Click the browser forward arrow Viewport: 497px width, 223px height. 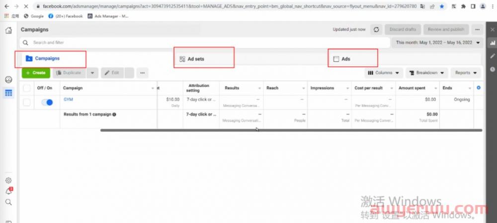[16, 6]
